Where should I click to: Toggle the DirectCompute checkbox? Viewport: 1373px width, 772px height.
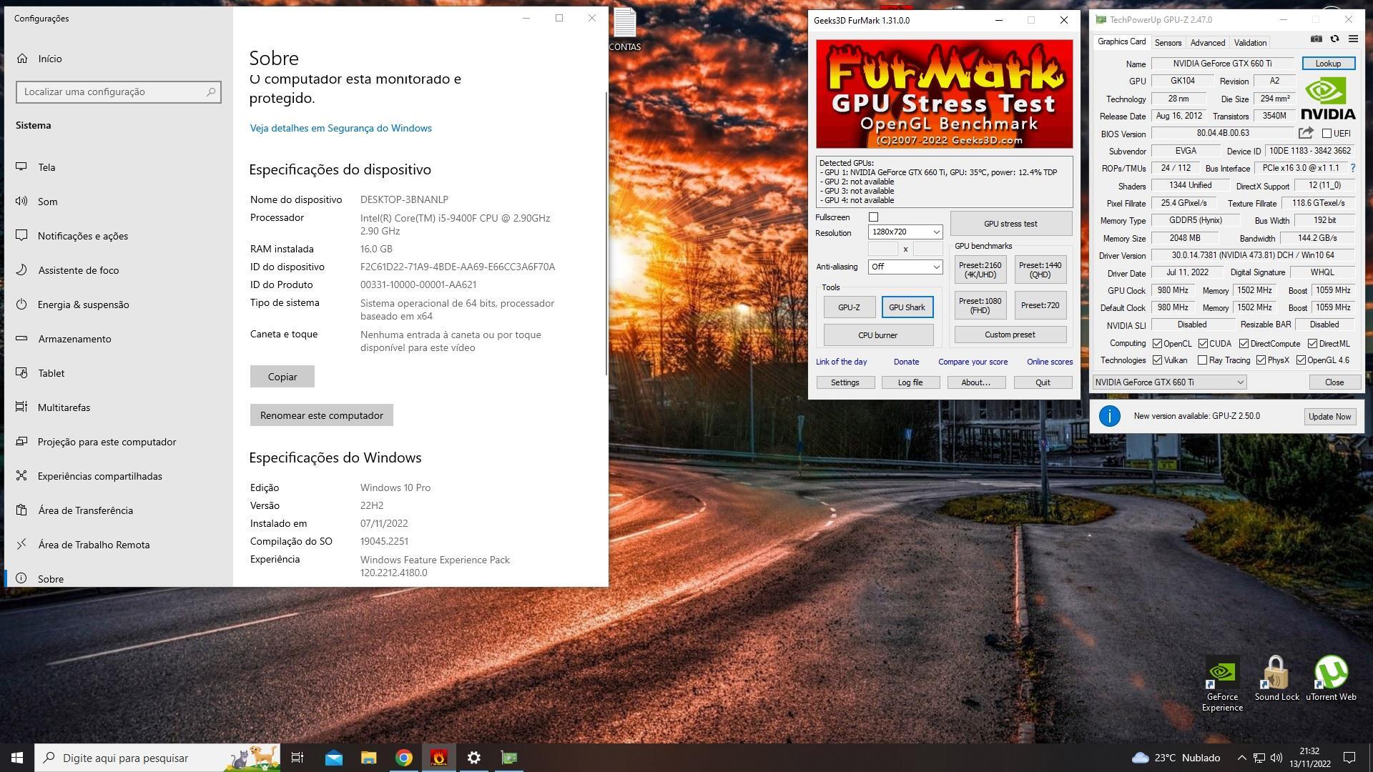[x=1244, y=344]
